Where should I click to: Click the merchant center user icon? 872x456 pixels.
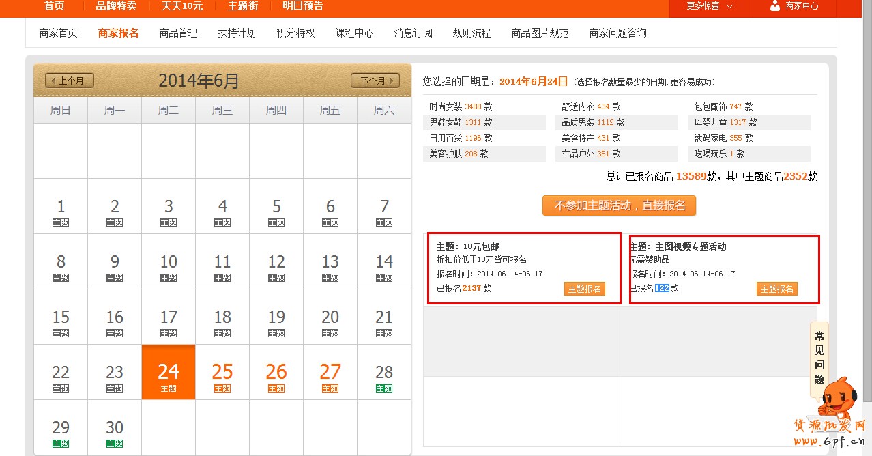point(774,6)
